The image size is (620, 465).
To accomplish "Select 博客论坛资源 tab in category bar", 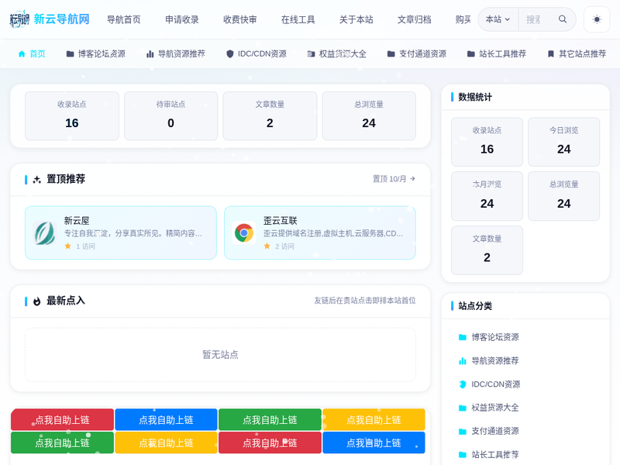I will click(x=95, y=53).
